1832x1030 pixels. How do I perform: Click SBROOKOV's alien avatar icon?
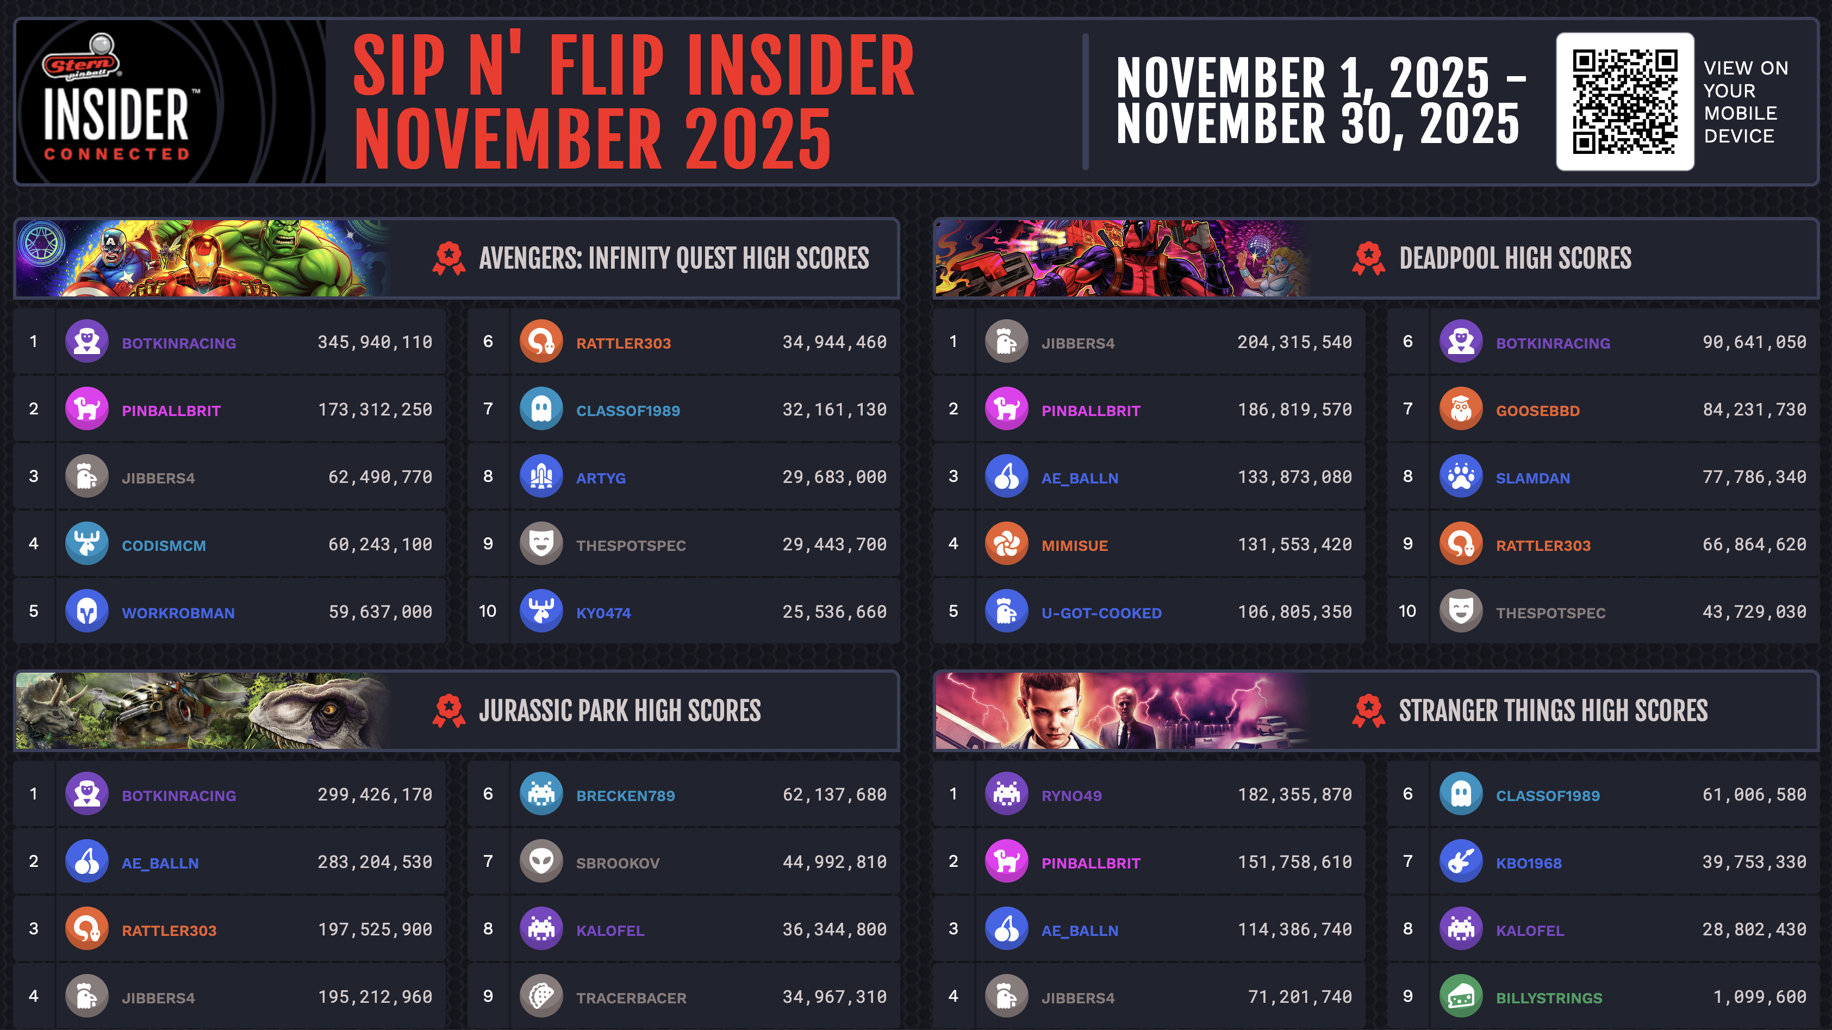click(x=541, y=861)
